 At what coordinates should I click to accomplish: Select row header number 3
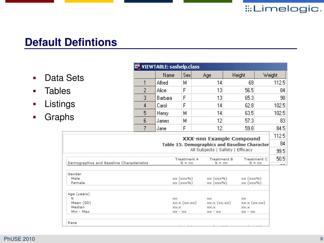145,98
